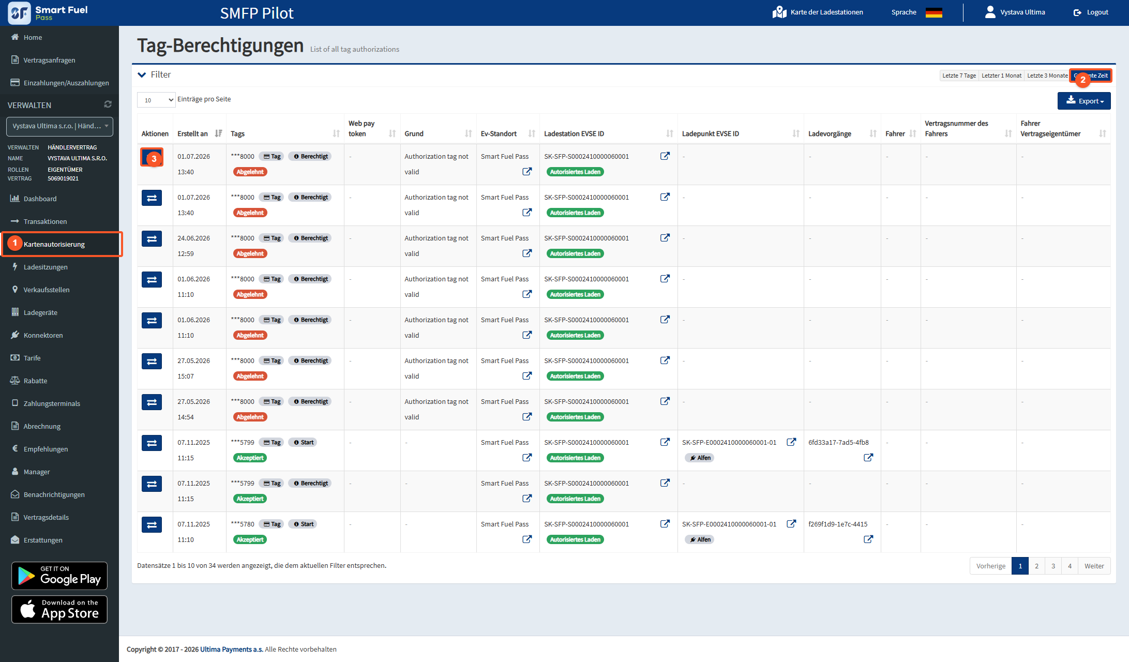Open Konnektoren in sidebar
Image resolution: width=1129 pixels, height=662 pixels.
59,335
